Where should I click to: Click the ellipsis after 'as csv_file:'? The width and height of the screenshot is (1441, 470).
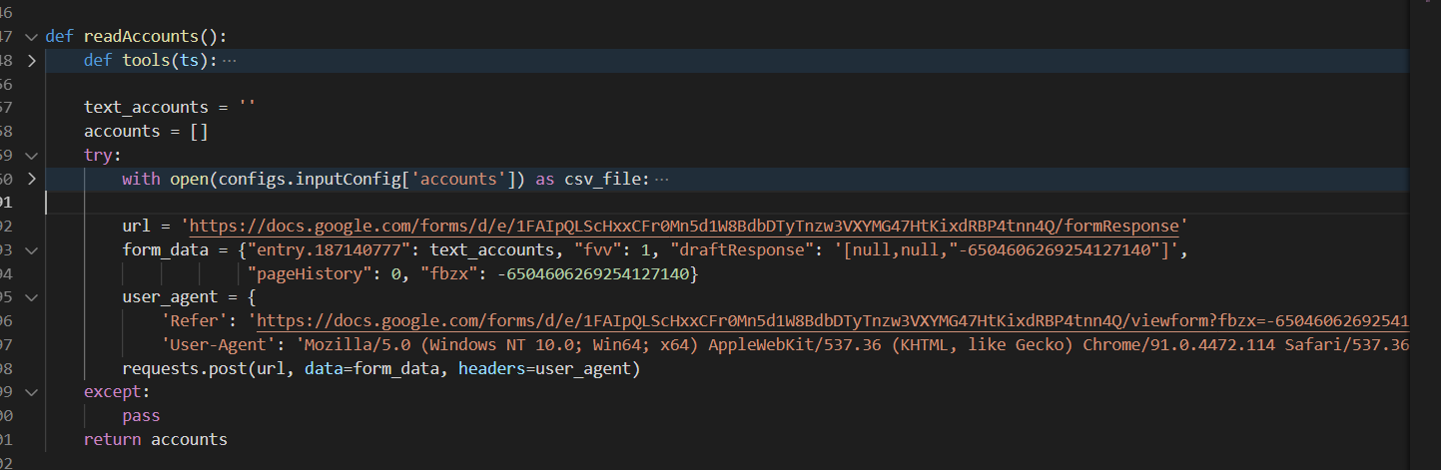click(660, 180)
